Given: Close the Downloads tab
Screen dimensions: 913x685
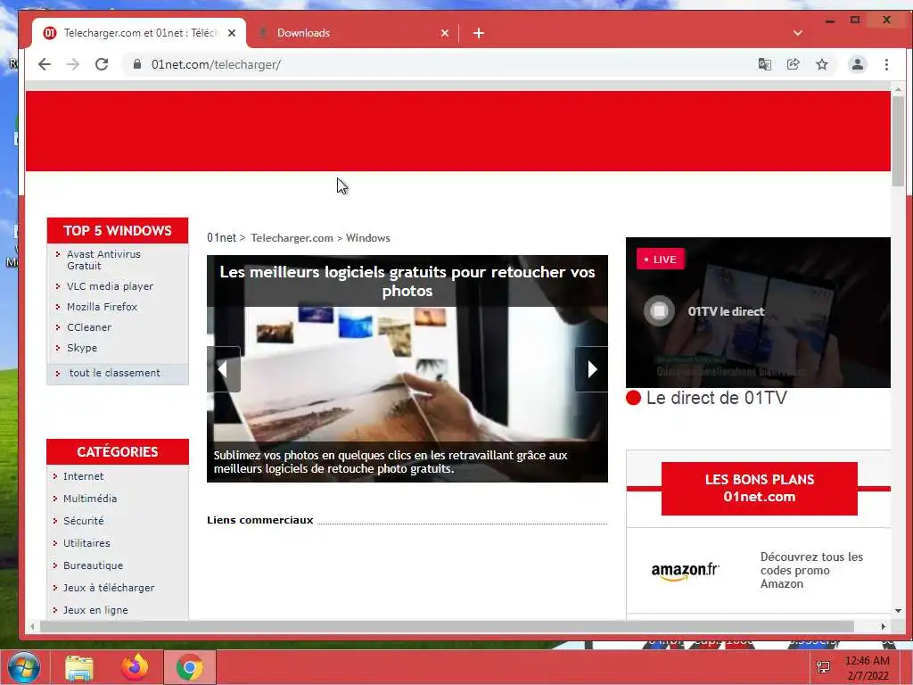Looking at the screenshot, I should point(445,33).
